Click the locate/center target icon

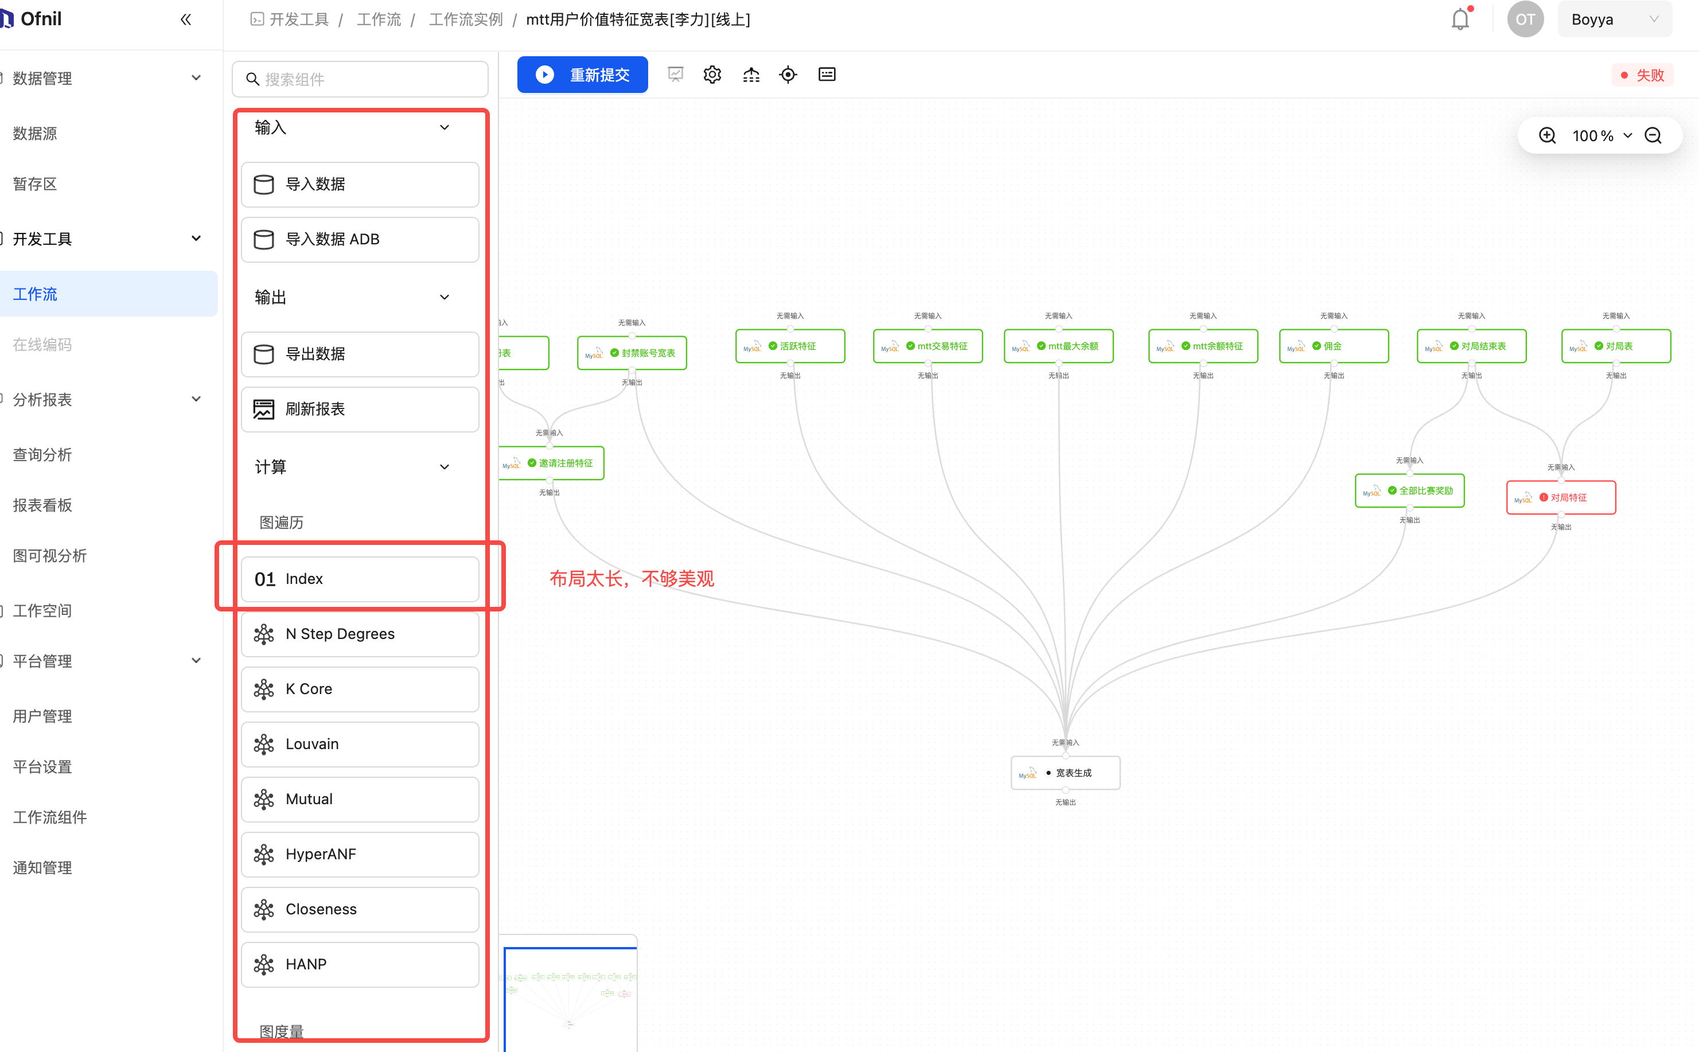(x=788, y=75)
